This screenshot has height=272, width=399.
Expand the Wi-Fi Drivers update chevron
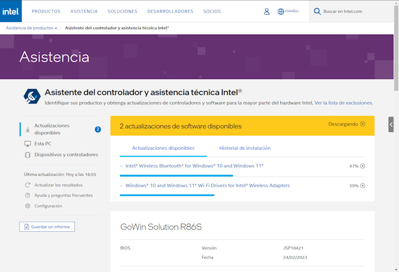tap(121, 186)
